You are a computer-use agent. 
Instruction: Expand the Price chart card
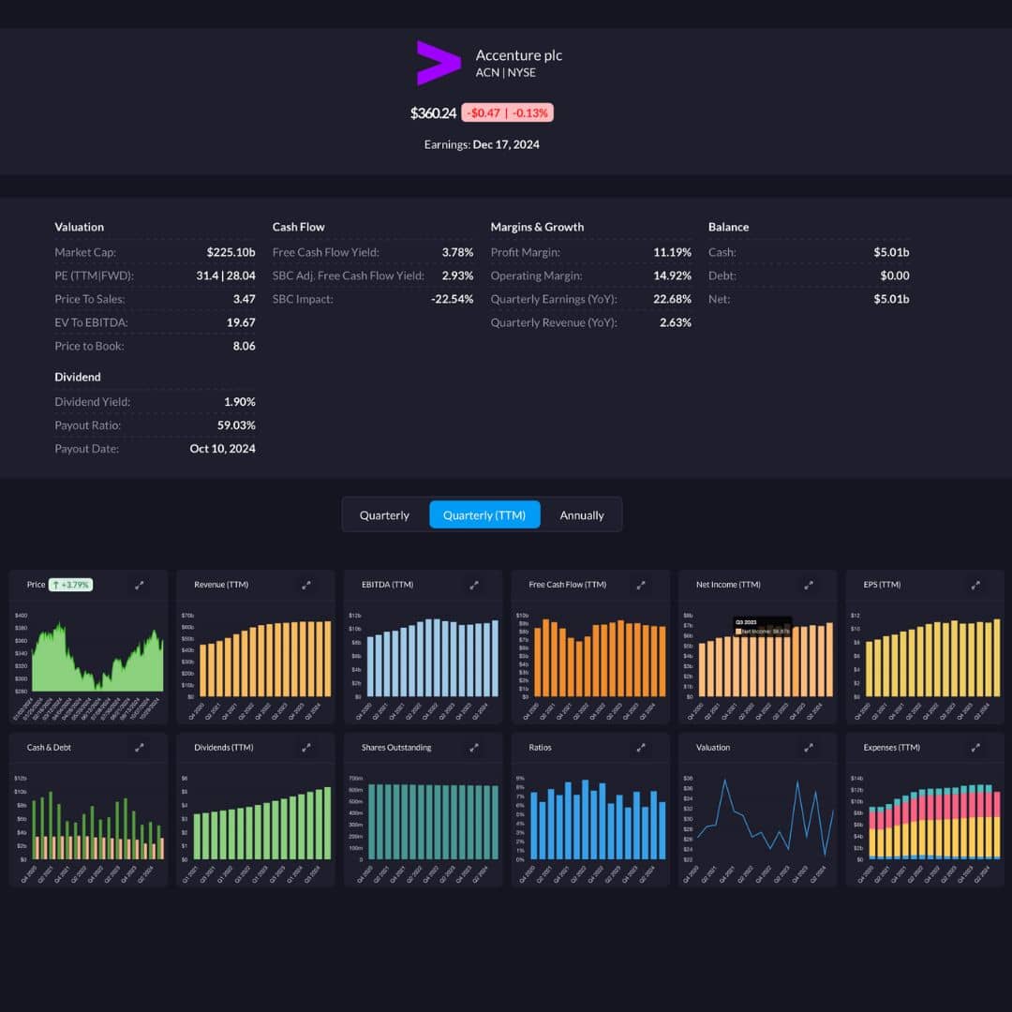(139, 585)
